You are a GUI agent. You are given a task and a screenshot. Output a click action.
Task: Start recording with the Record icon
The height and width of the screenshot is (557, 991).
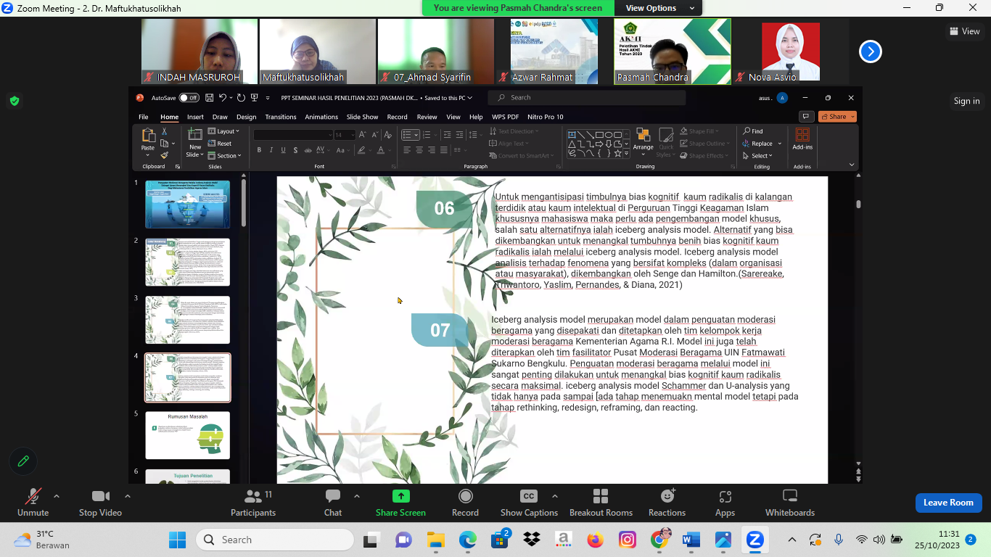pos(465,497)
